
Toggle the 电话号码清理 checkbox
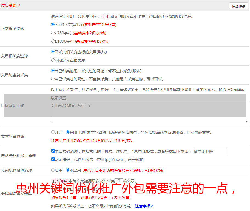click(53, 151)
